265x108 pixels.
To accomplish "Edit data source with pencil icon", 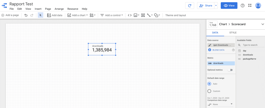I will (210, 45).
